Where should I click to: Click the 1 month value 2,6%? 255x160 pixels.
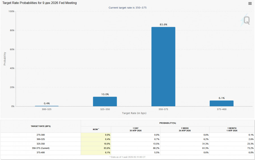pyautogui.click(x=251, y=139)
